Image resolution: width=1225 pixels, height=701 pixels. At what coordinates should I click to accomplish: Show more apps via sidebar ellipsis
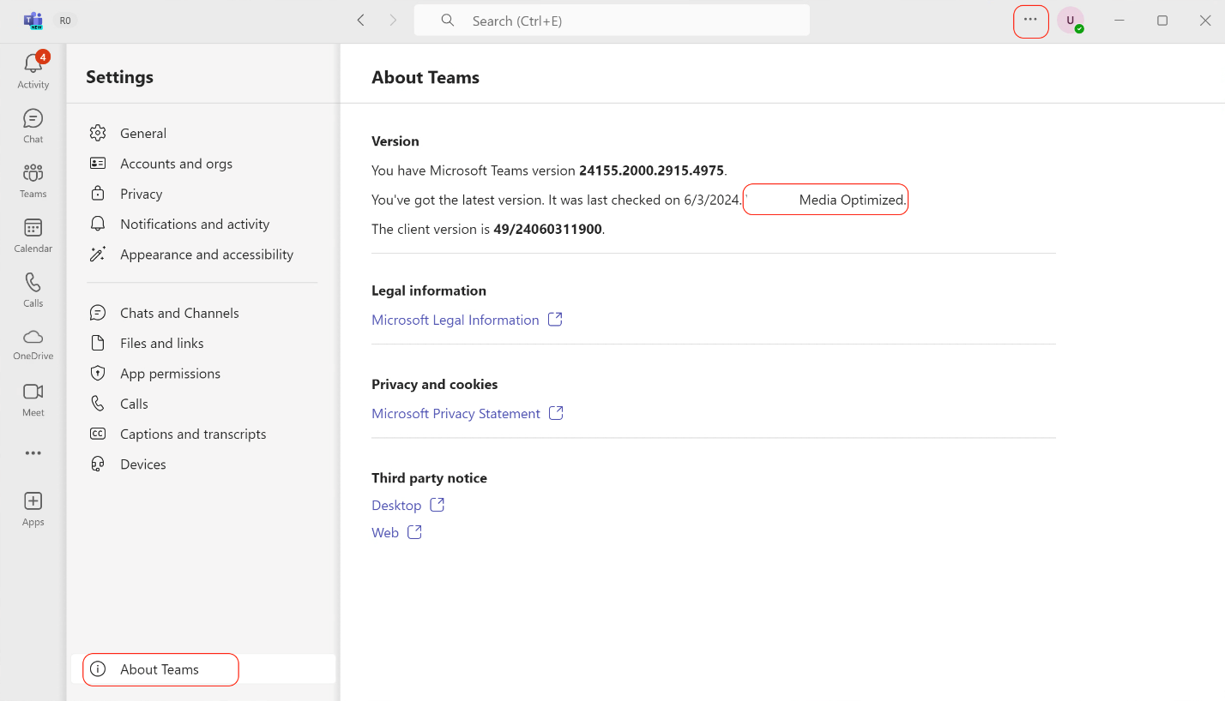[x=33, y=453]
